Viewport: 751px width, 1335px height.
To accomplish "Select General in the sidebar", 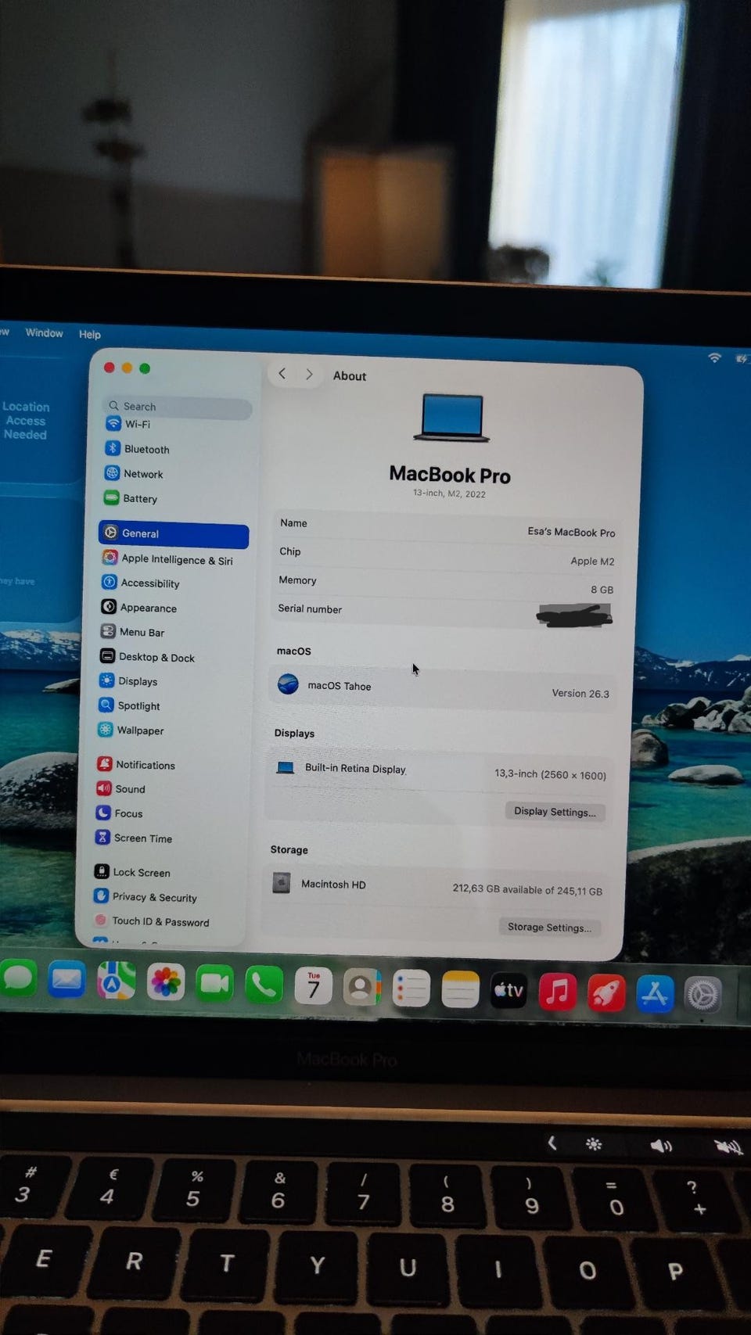I will (173, 533).
